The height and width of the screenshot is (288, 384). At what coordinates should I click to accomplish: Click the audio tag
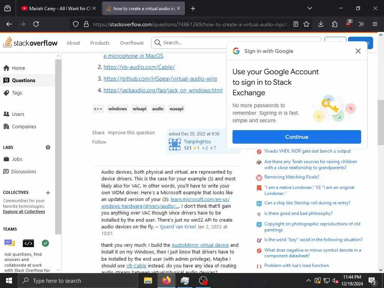pos(158,109)
